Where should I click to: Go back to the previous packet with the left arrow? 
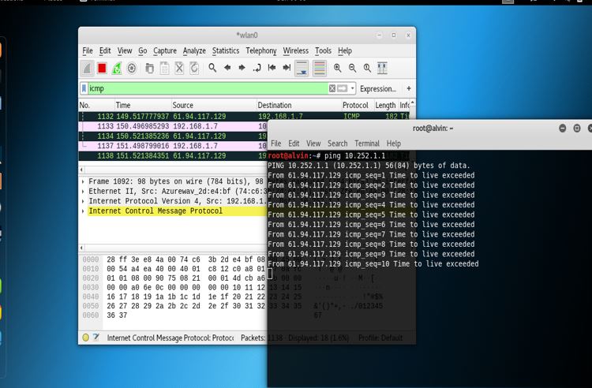pyautogui.click(x=227, y=68)
